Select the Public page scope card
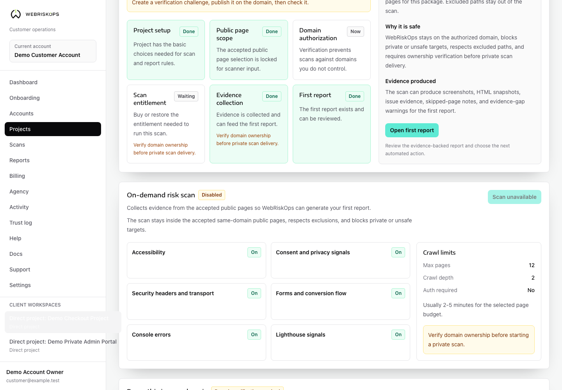This screenshot has height=390, width=562. (249, 50)
